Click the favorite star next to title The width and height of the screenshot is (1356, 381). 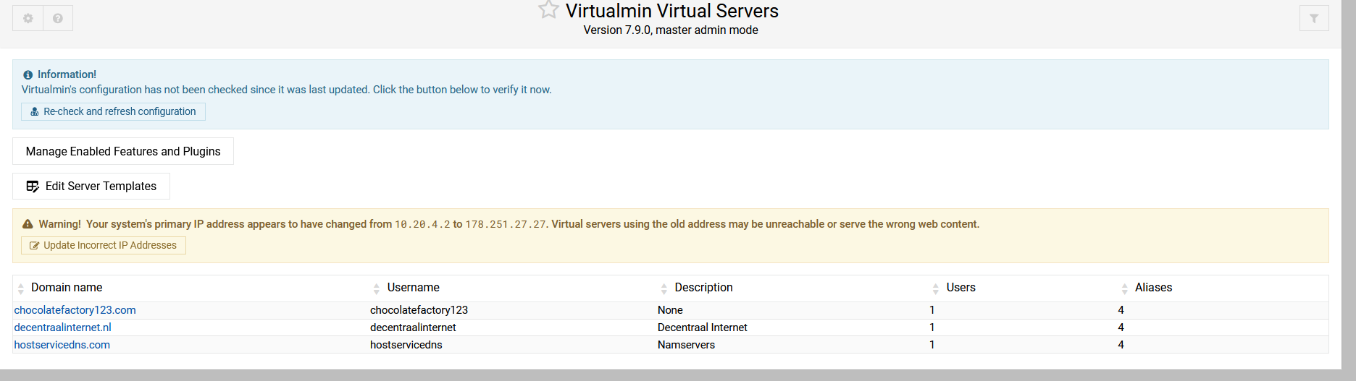548,10
